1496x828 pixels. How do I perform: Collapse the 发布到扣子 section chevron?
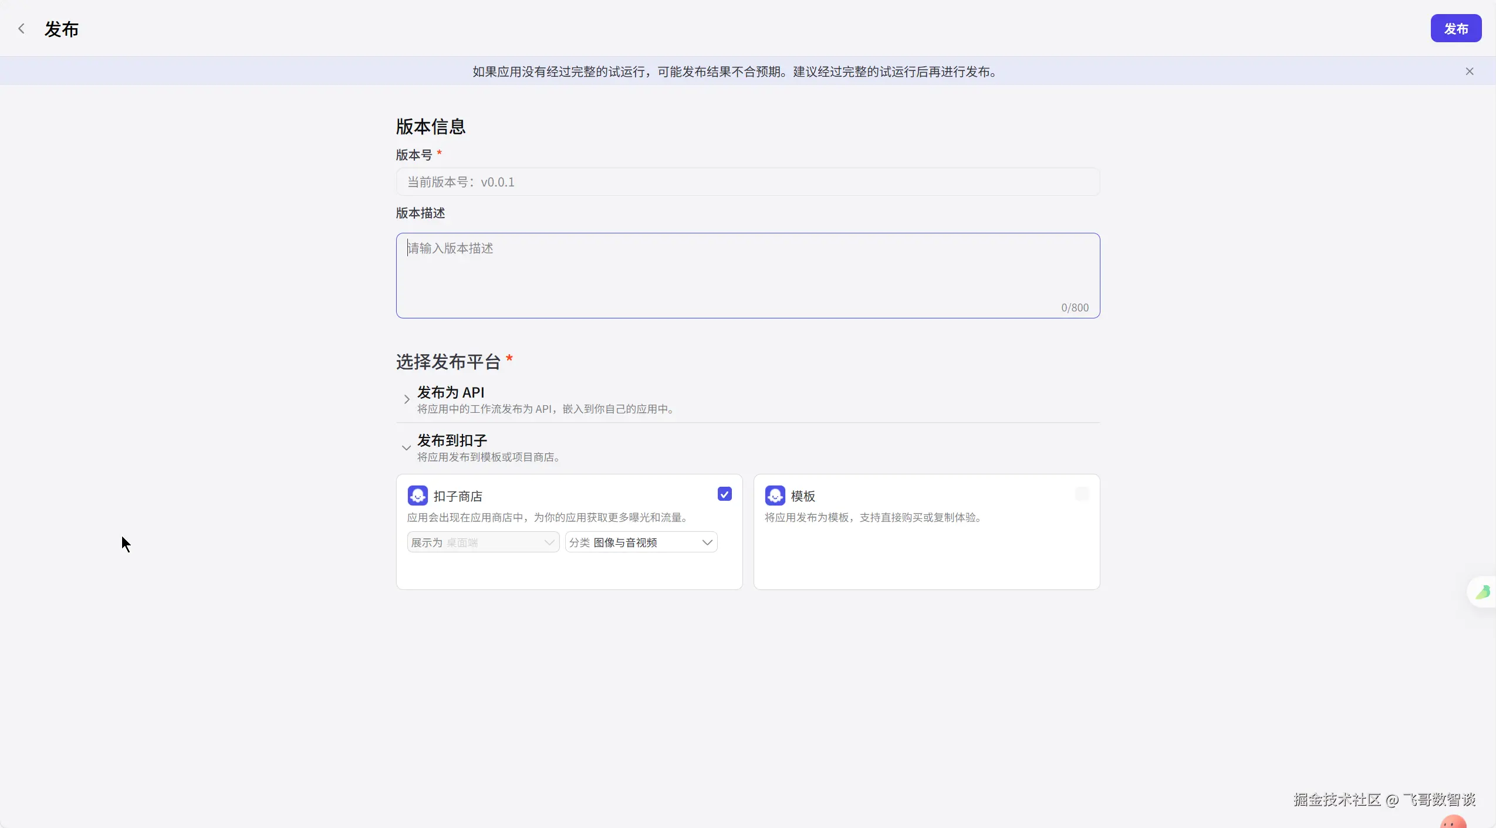click(x=406, y=447)
